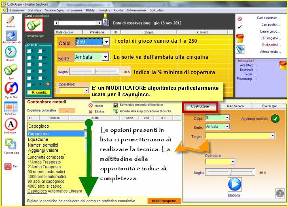
Task: Open the Costruttore Colpi 9 dropdown
Action: 227,118
